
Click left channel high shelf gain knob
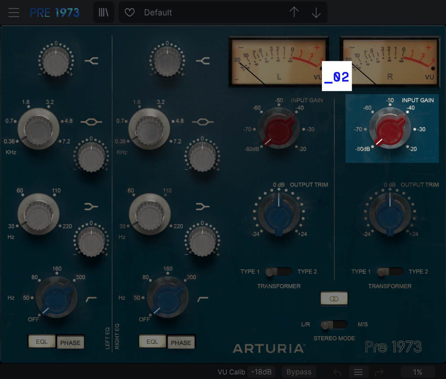pos(56,61)
